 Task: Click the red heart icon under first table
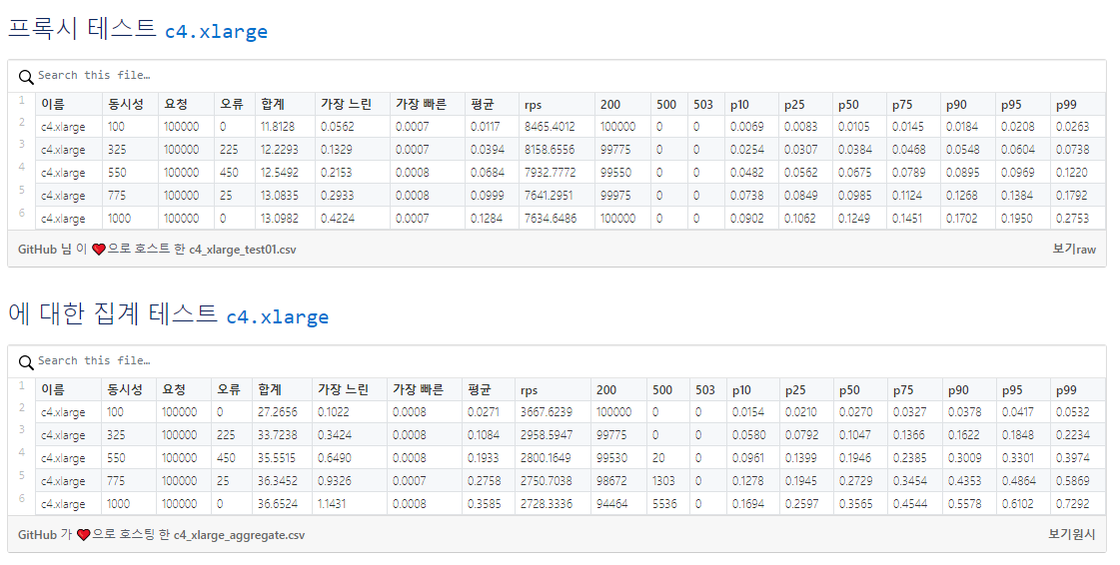[99, 249]
